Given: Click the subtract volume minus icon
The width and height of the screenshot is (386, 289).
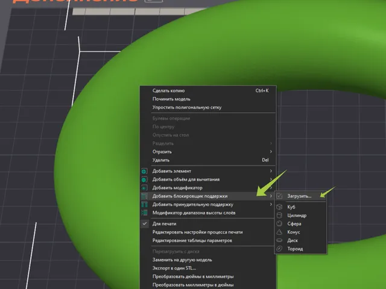Looking at the screenshot, I should pos(144,179).
